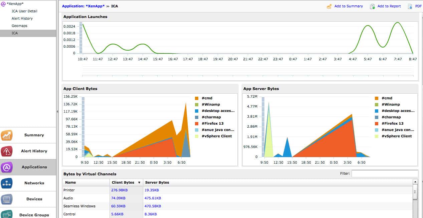Screen dimensions: 423x218
Task: Click the Add to Report link
Action: 389,6
